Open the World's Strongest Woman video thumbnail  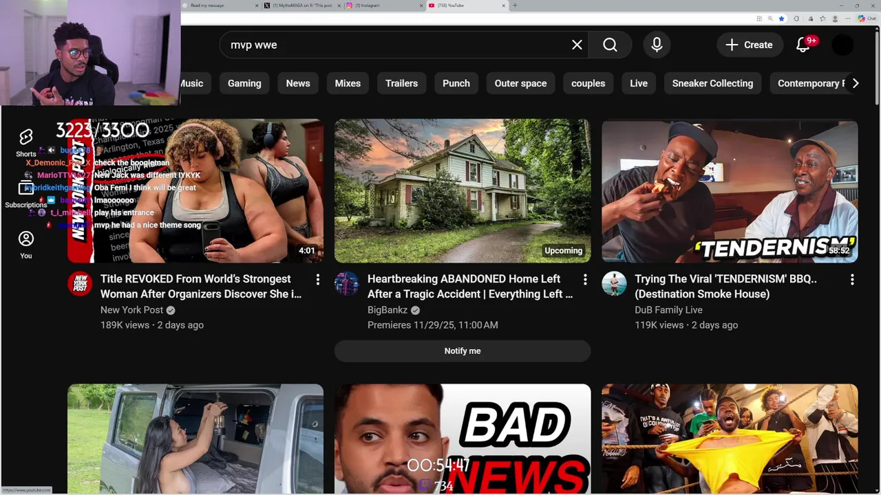(195, 190)
